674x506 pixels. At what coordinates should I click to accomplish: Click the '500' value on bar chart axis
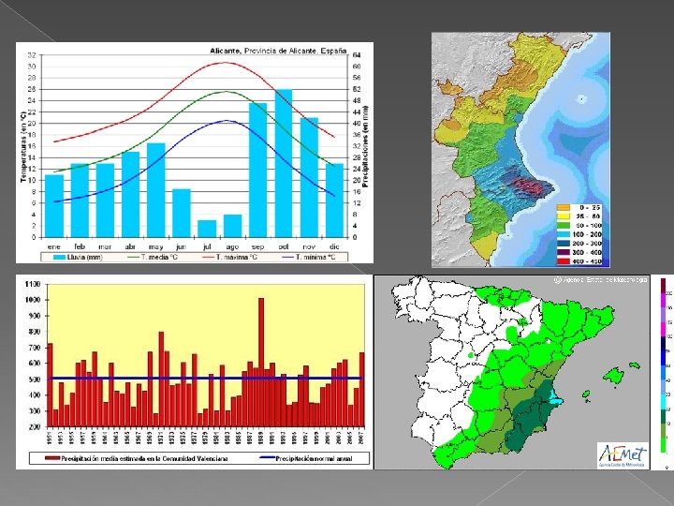(x=35, y=379)
